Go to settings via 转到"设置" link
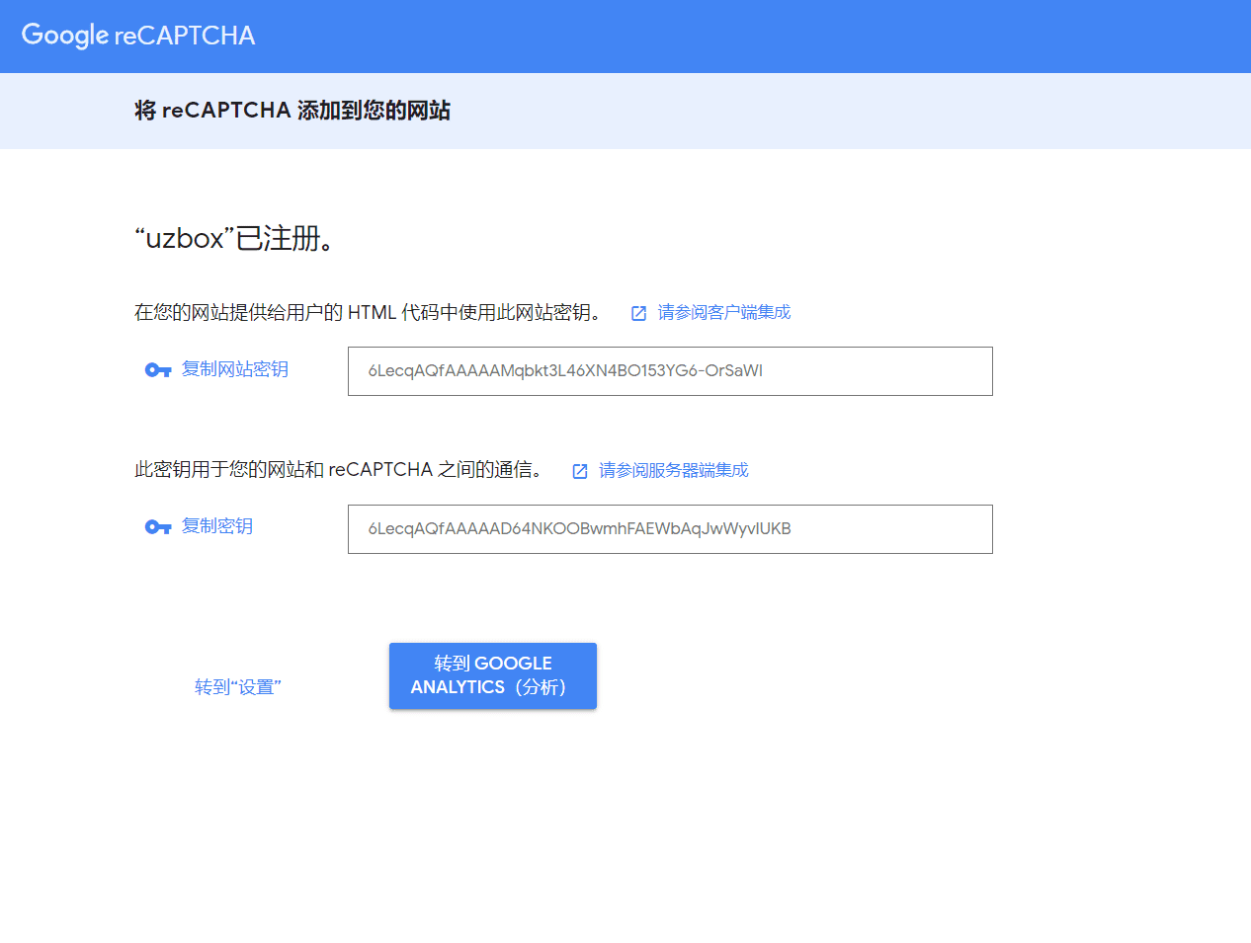This screenshot has height=943, width=1251. (238, 686)
